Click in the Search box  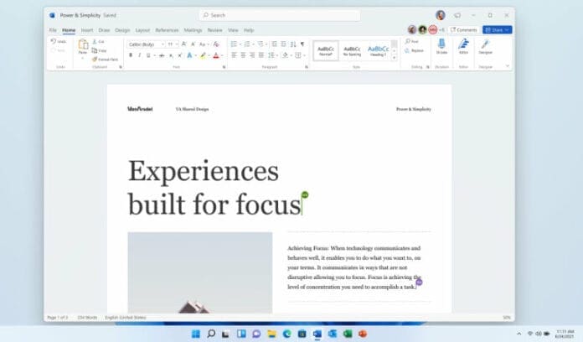(x=280, y=15)
